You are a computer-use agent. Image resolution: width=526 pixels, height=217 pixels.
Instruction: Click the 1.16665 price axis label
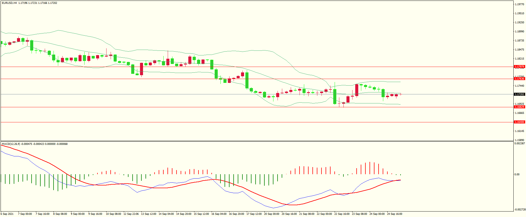pos(519,113)
